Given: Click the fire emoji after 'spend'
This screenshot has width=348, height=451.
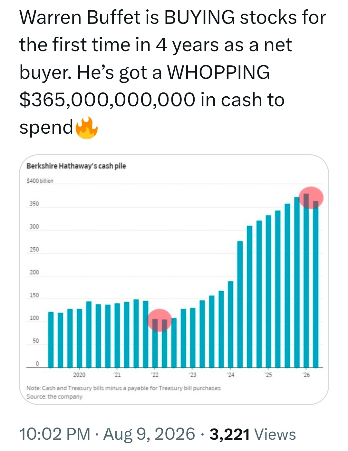Looking at the screenshot, I should tap(86, 128).
